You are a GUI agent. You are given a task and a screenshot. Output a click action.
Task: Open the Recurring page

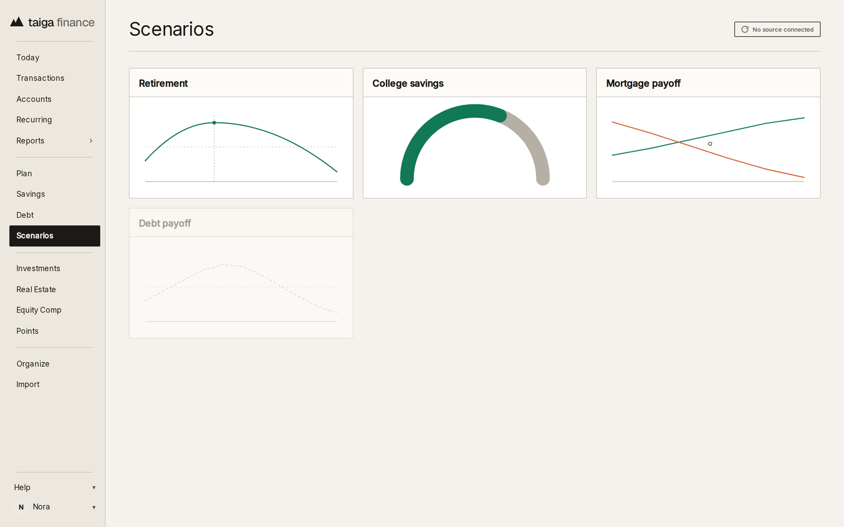55,119
